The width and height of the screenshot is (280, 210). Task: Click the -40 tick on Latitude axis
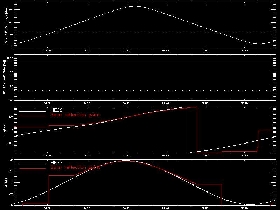[x=11, y=205]
